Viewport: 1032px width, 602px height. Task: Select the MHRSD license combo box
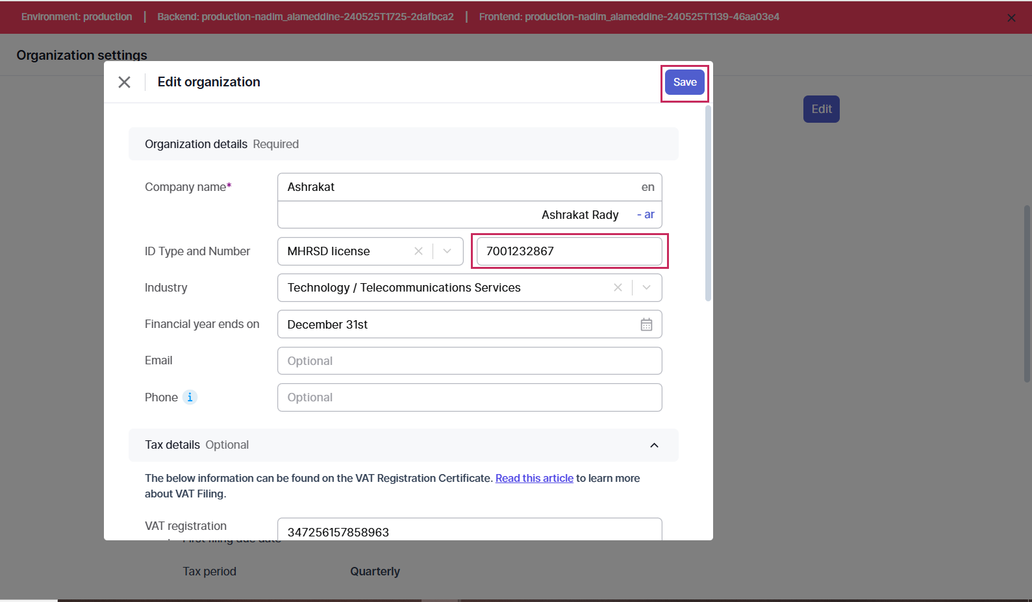coord(370,251)
